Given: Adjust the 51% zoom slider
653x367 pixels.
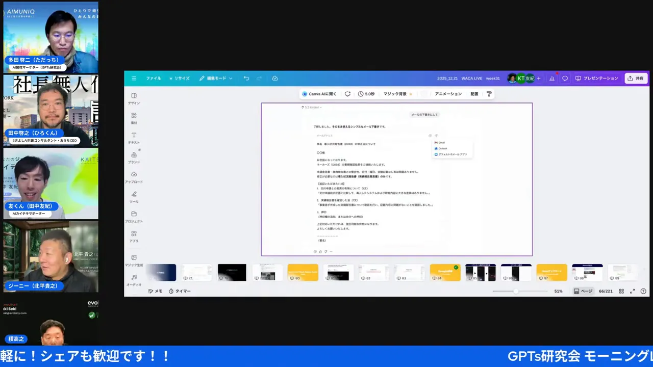Looking at the screenshot, I should (515, 291).
